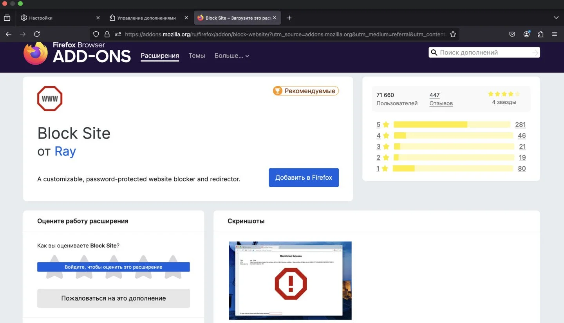Open the Расширения section
Screen dimensions: 564x323
point(160,56)
